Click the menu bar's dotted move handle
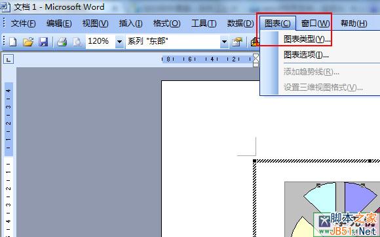This screenshot has width=380, height=237. (4, 23)
